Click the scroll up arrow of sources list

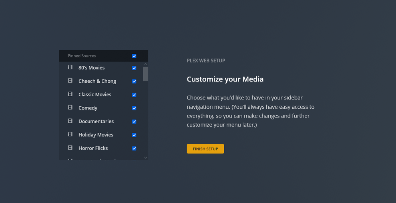145,64
